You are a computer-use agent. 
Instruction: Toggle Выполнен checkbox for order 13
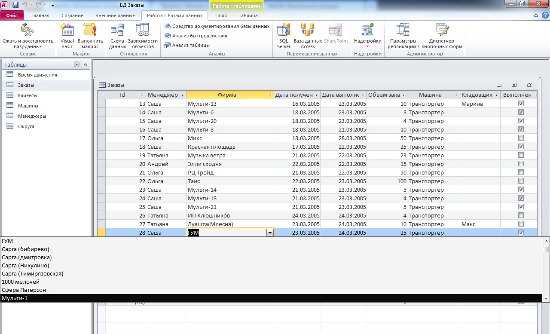click(x=521, y=104)
